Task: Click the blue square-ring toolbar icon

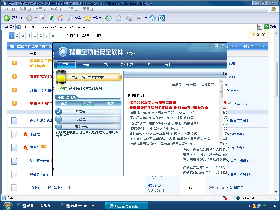Action: [161, 18]
